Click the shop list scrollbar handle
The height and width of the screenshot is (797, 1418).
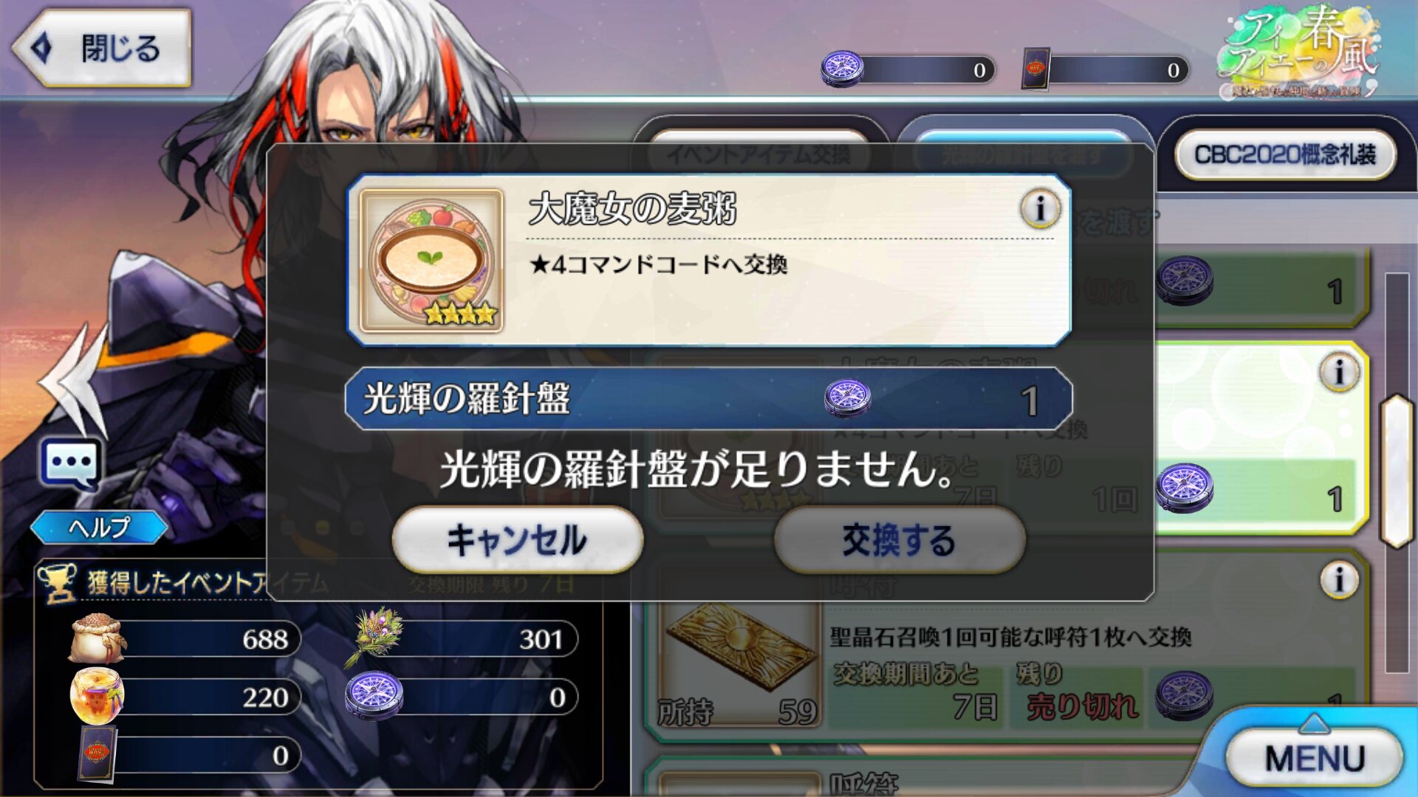pos(1397,471)
